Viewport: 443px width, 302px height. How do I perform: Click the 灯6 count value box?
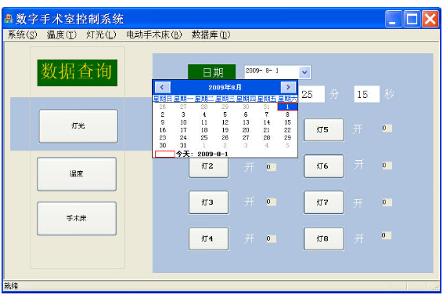(x=387, y=166)
